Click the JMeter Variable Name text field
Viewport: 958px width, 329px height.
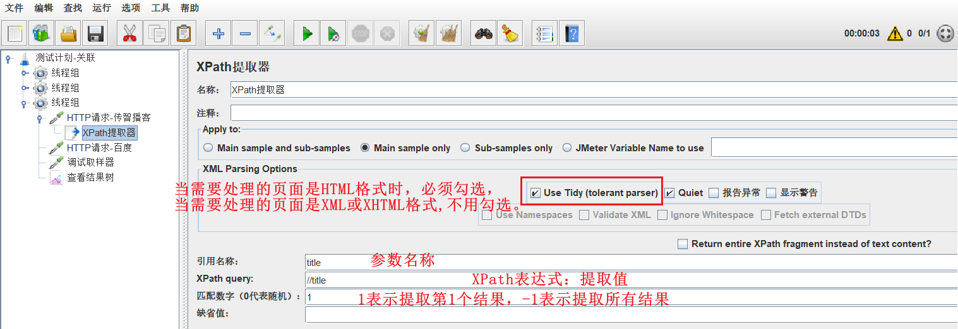[x=834, y=147]
